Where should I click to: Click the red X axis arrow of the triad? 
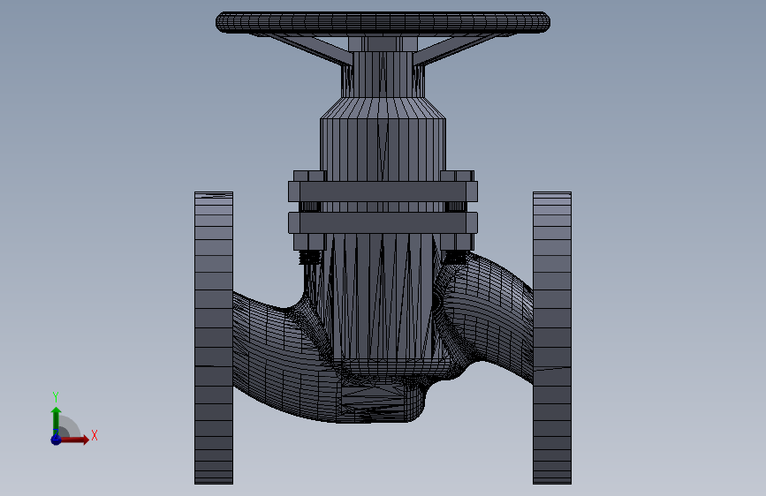(74, 440)
